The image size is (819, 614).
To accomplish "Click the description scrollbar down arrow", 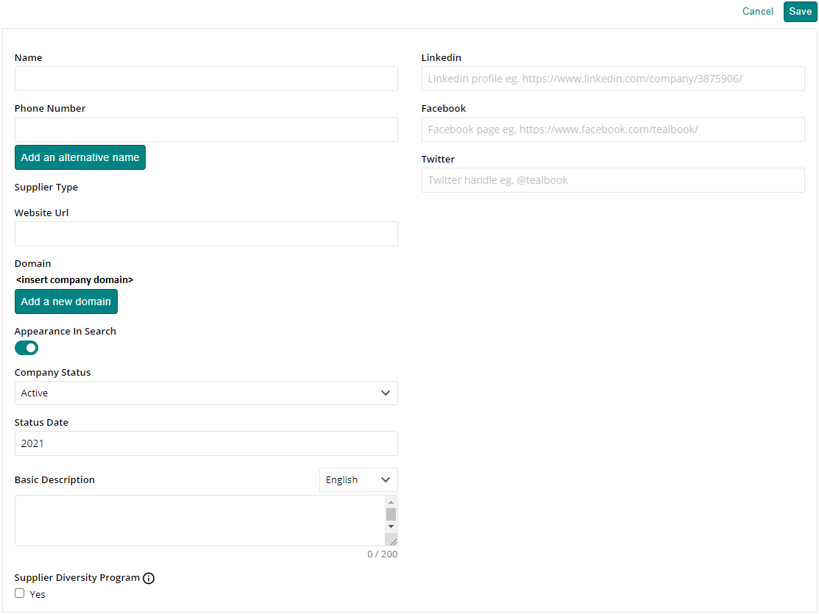I will (x=391, y=526).
